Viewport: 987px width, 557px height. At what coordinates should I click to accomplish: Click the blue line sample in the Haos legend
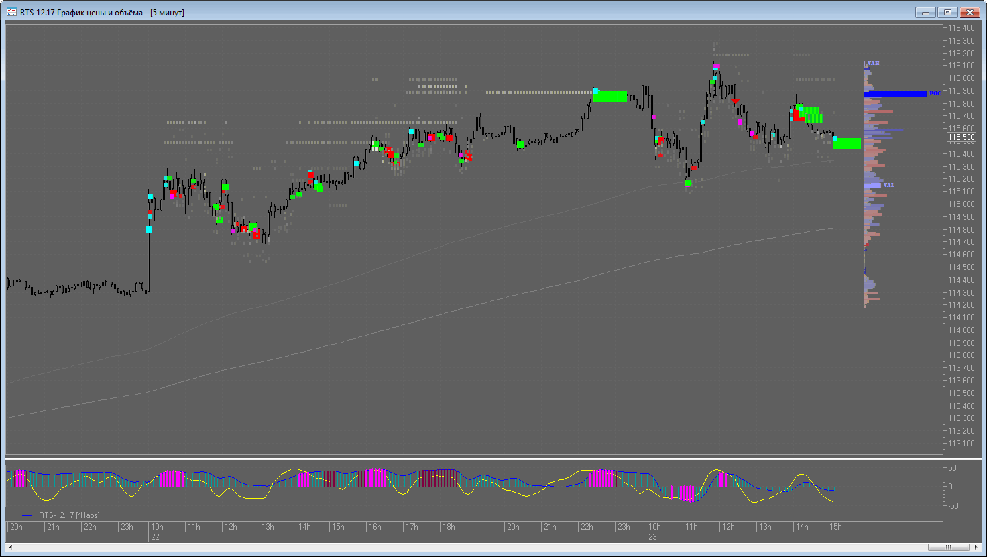pos(27,515)
